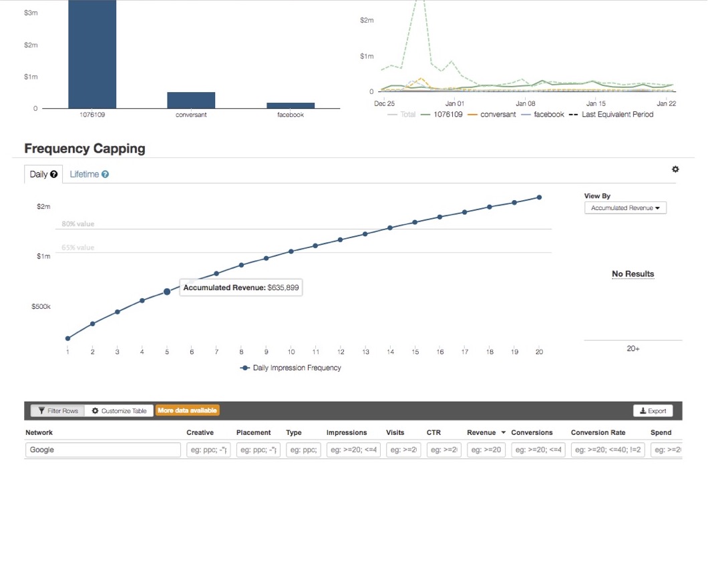Click the More data available badge

pos(188,410)
